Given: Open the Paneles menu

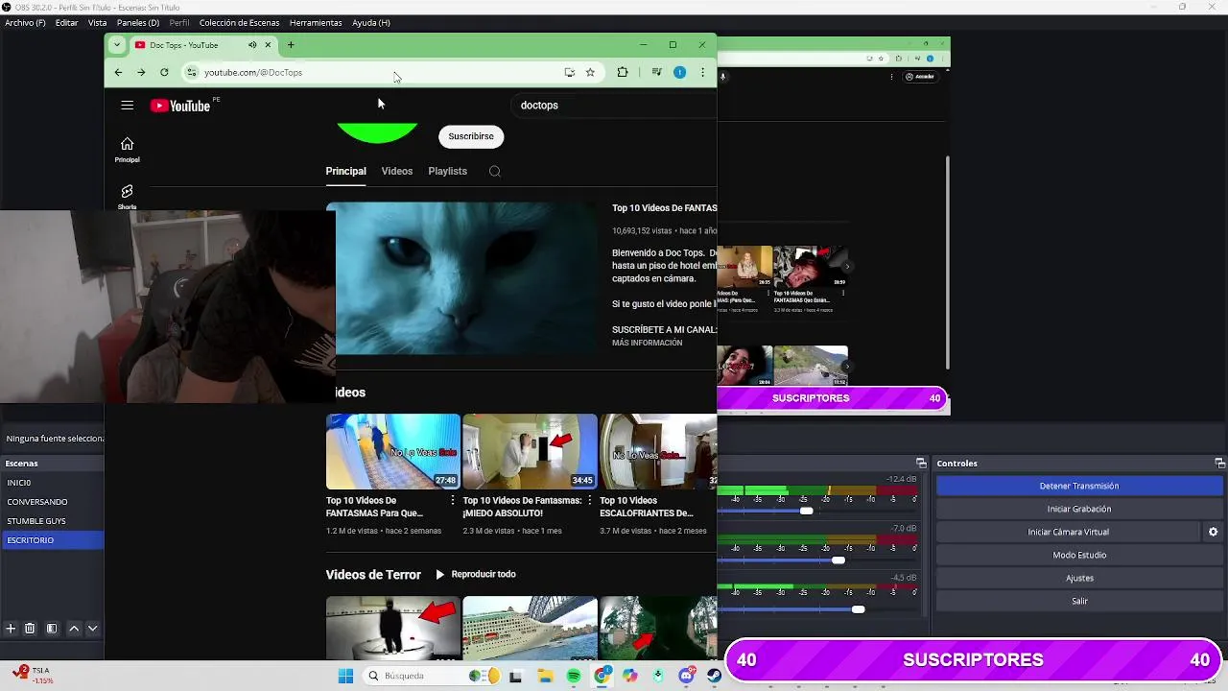Looking at the screenshot, I should (x=138, y=22).
